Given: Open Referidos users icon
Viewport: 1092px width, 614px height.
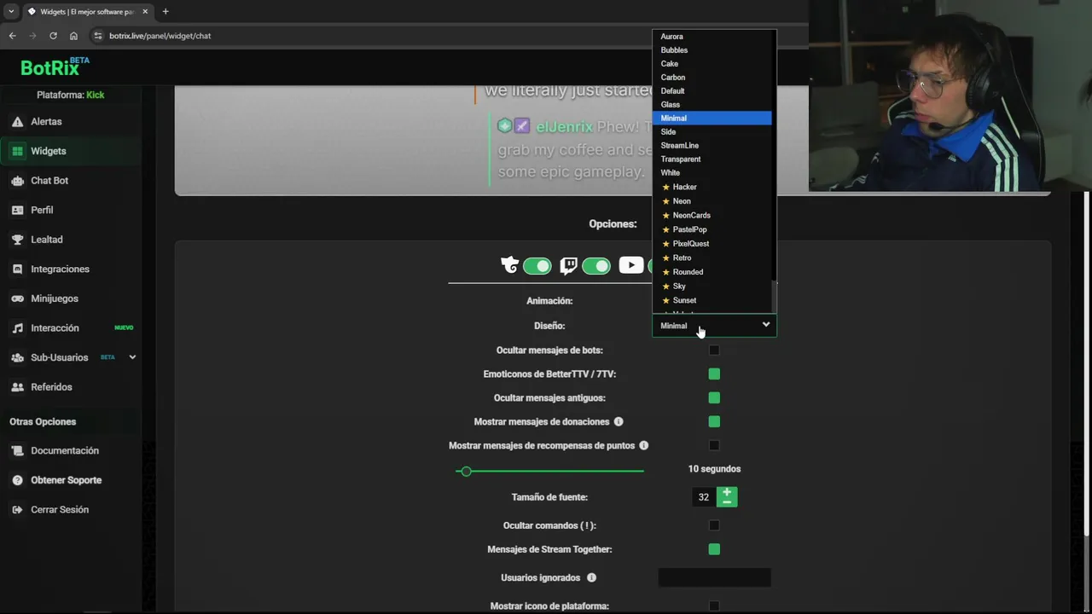Looking at the screenshot, I should tap(17, 387).
